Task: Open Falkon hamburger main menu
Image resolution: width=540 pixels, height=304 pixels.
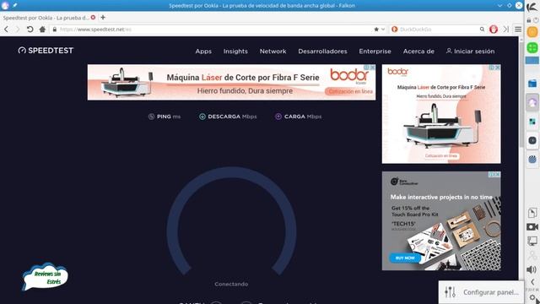Action: coord(518,30)
